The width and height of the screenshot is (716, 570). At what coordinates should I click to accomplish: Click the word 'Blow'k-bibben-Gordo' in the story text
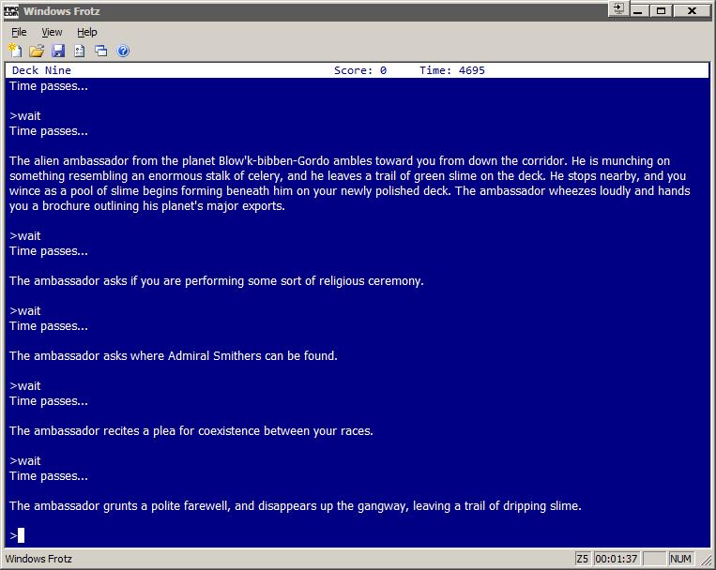point(274,161)
